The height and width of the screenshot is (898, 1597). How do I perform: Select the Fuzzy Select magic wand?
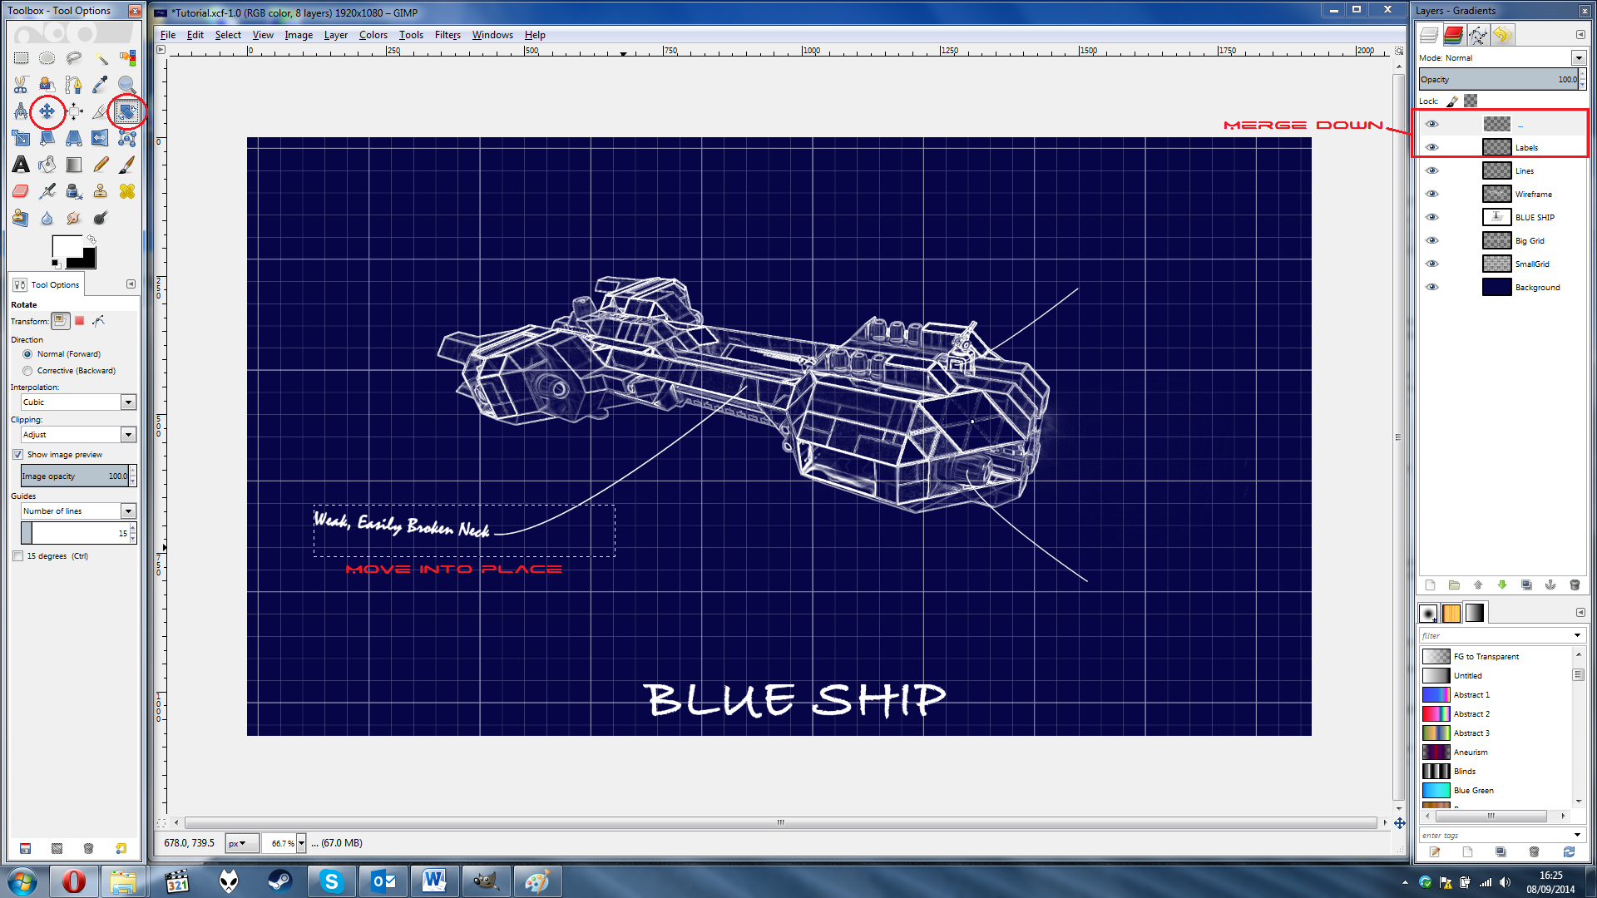[x=101, y=58]
